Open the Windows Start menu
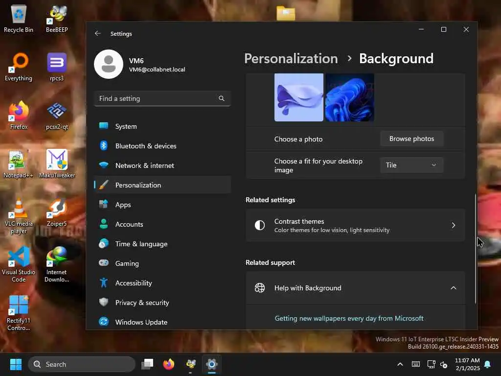The width and height of the screenshot is (501, 376). pyautogui.click(x=16, y=364)
